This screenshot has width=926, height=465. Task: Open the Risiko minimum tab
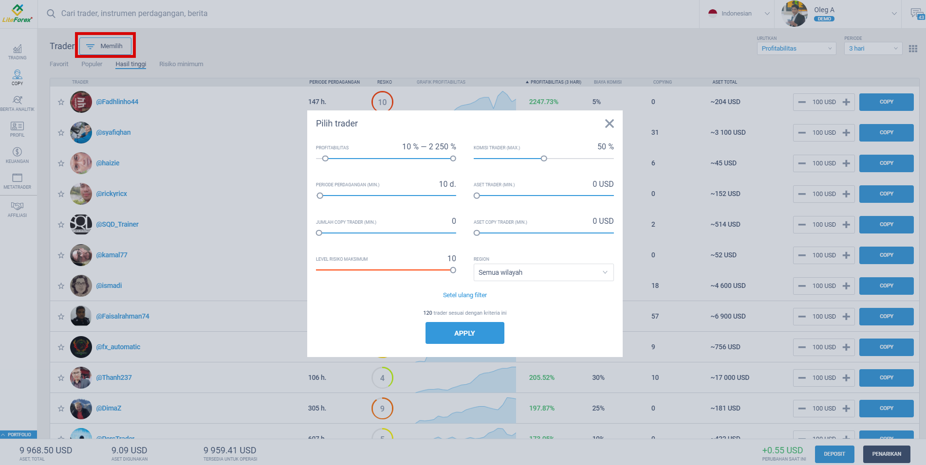181,64
